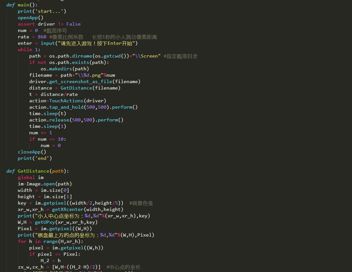
Task: Click TouchActions(driver) constructor
Action: tap(78, 101)
